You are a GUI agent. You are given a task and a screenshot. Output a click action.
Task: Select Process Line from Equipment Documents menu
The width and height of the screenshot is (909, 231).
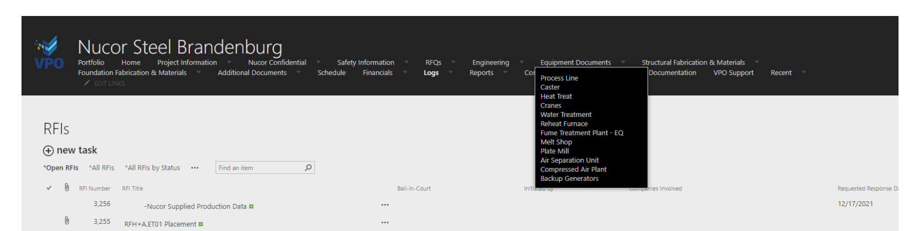coord(559,78)
